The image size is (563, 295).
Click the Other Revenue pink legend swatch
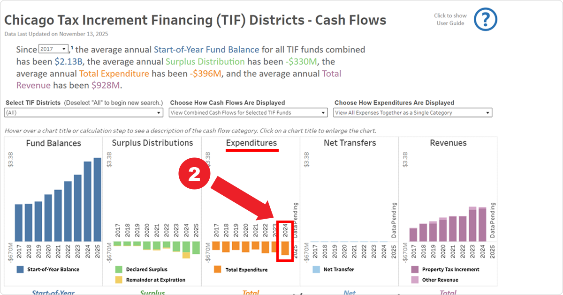coord(414,280)
